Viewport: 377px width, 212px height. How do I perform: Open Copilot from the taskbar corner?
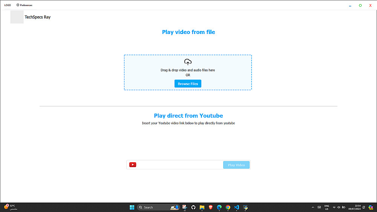click(x=371, y=207)
